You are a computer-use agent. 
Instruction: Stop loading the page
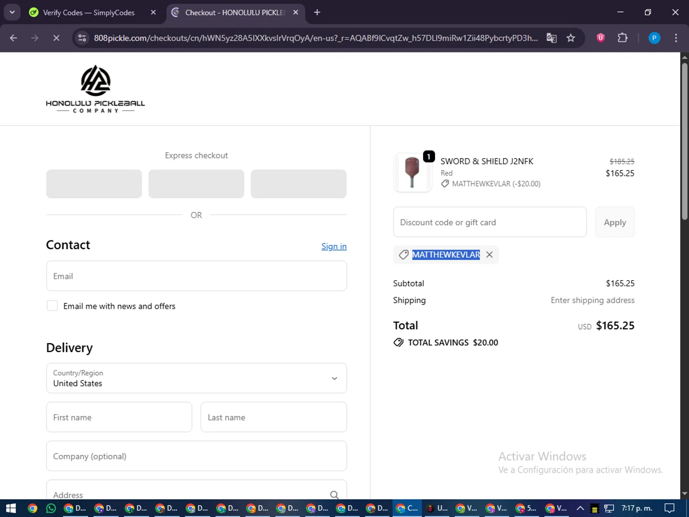click(x=56, y=38)
